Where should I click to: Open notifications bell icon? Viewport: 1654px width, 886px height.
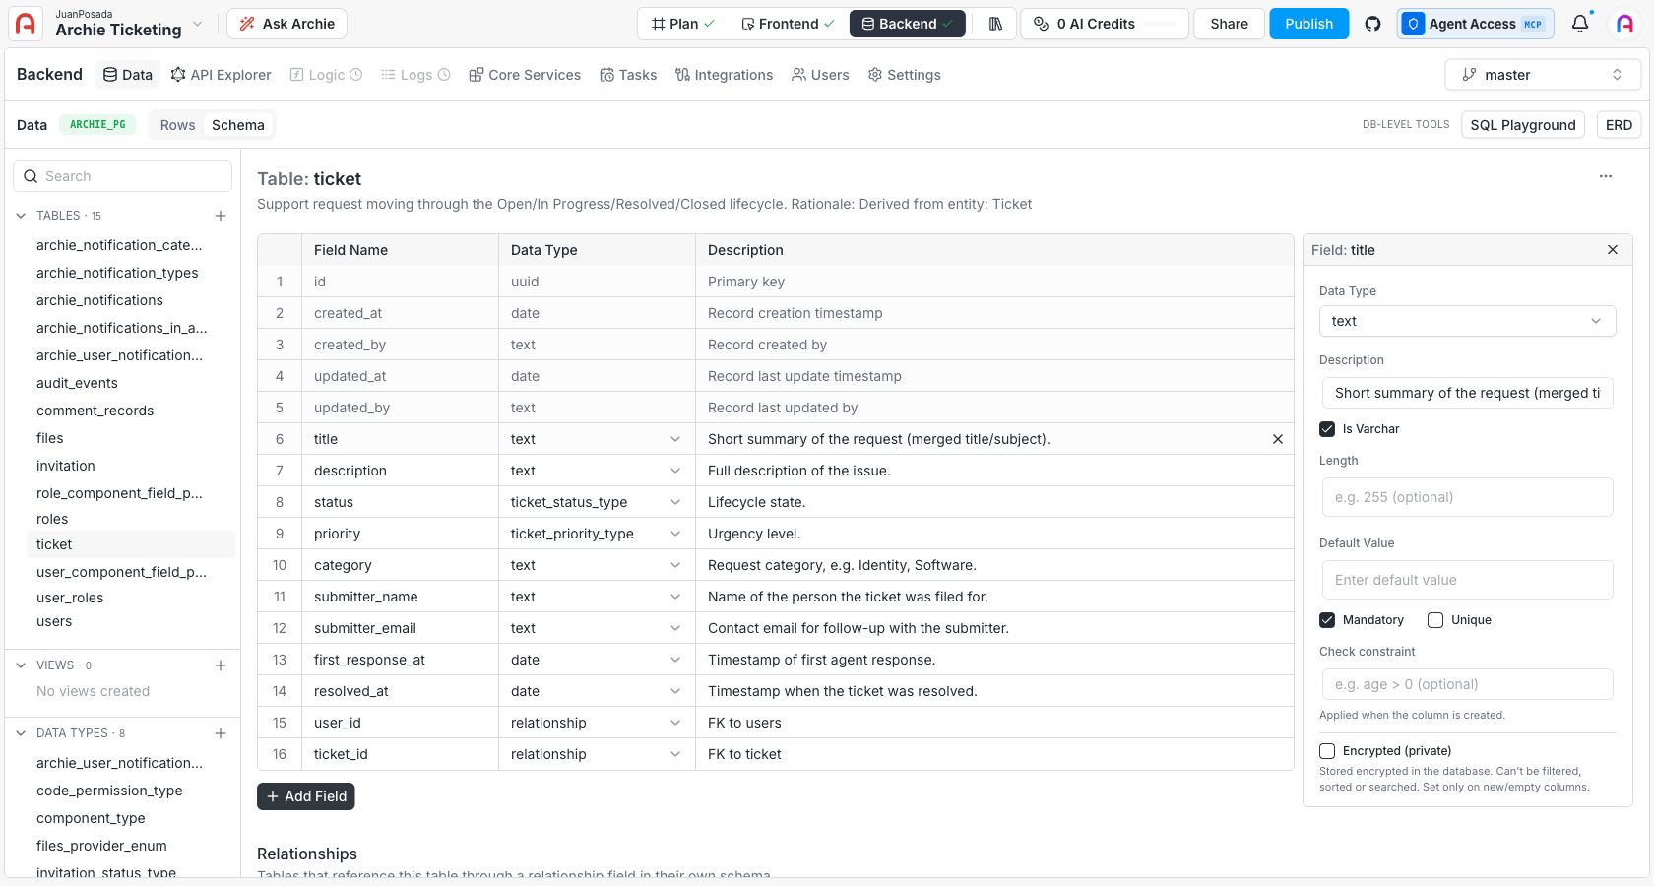pyautogui.click(x=1580, y=24)
